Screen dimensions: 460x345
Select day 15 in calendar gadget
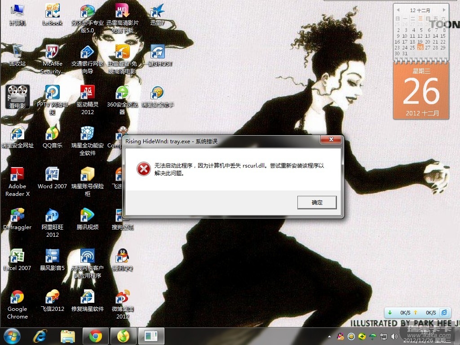(443, 36)
